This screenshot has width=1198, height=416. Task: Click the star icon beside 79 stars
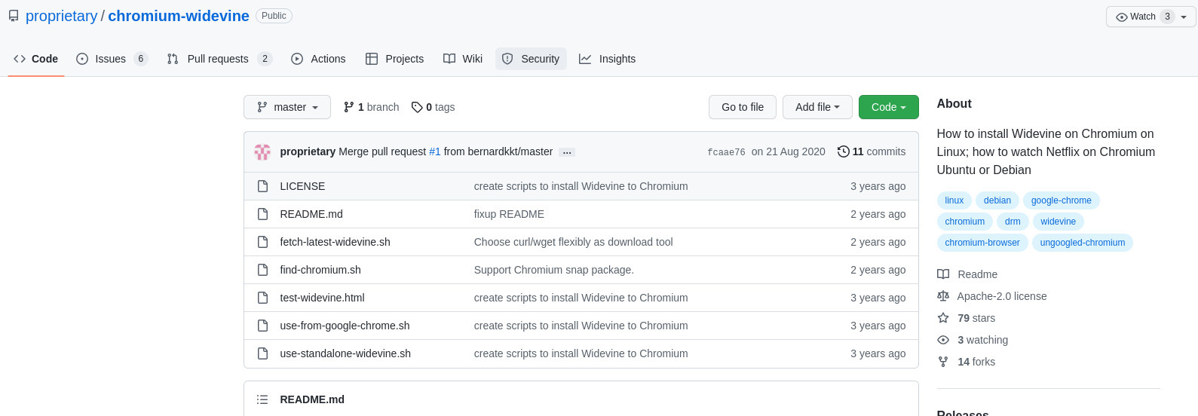[x=943, y=318]
